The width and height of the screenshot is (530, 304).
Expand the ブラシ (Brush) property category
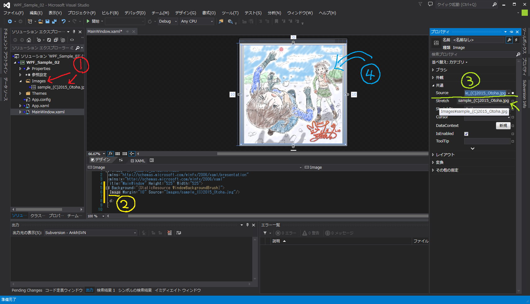(433, 70)
